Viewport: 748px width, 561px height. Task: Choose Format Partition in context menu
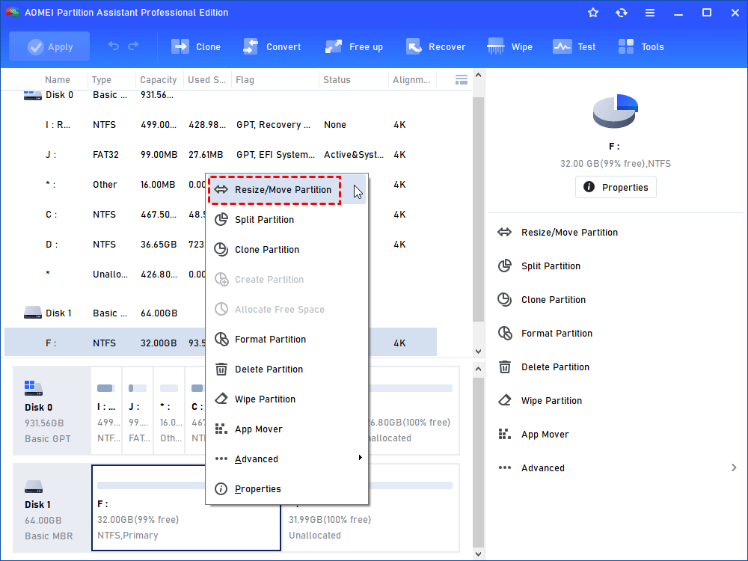tap(286, 339)
